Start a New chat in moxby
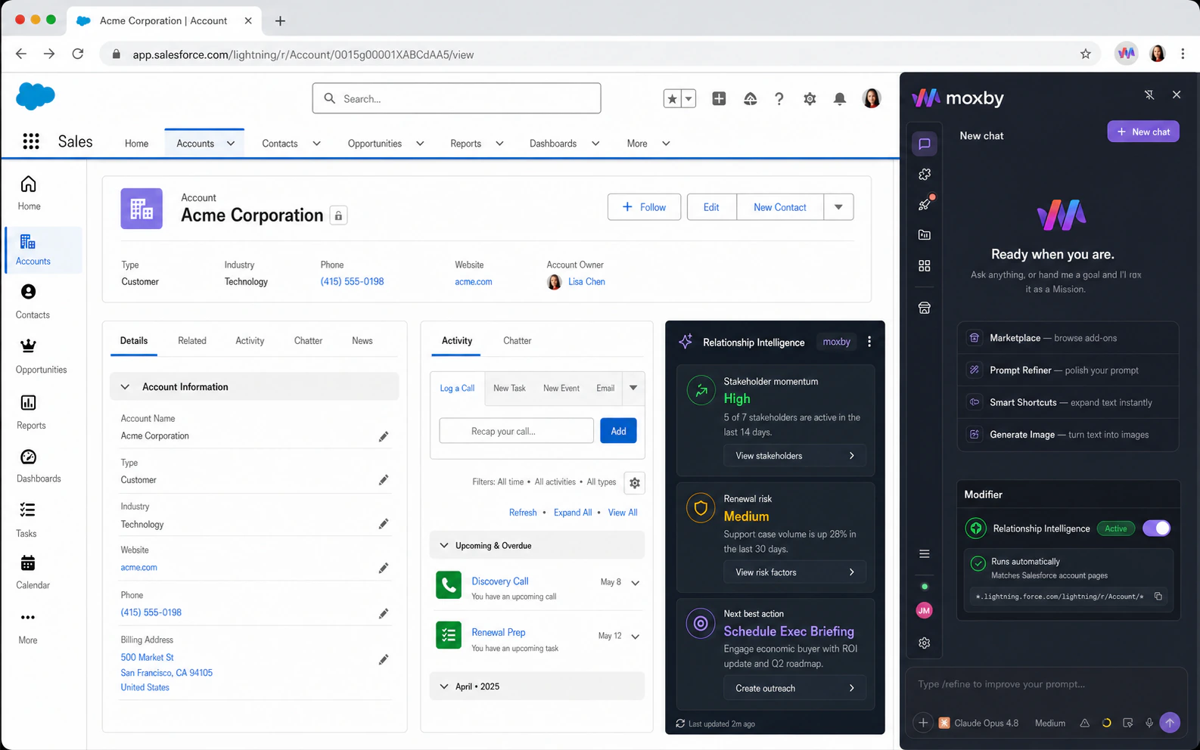This screenshot has height=750, width=1200. [1143, 132]
